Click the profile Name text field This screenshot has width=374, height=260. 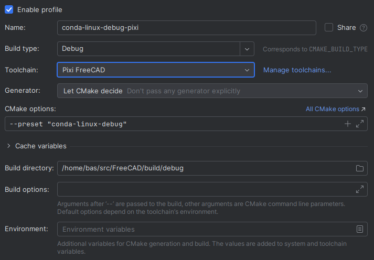186,28
